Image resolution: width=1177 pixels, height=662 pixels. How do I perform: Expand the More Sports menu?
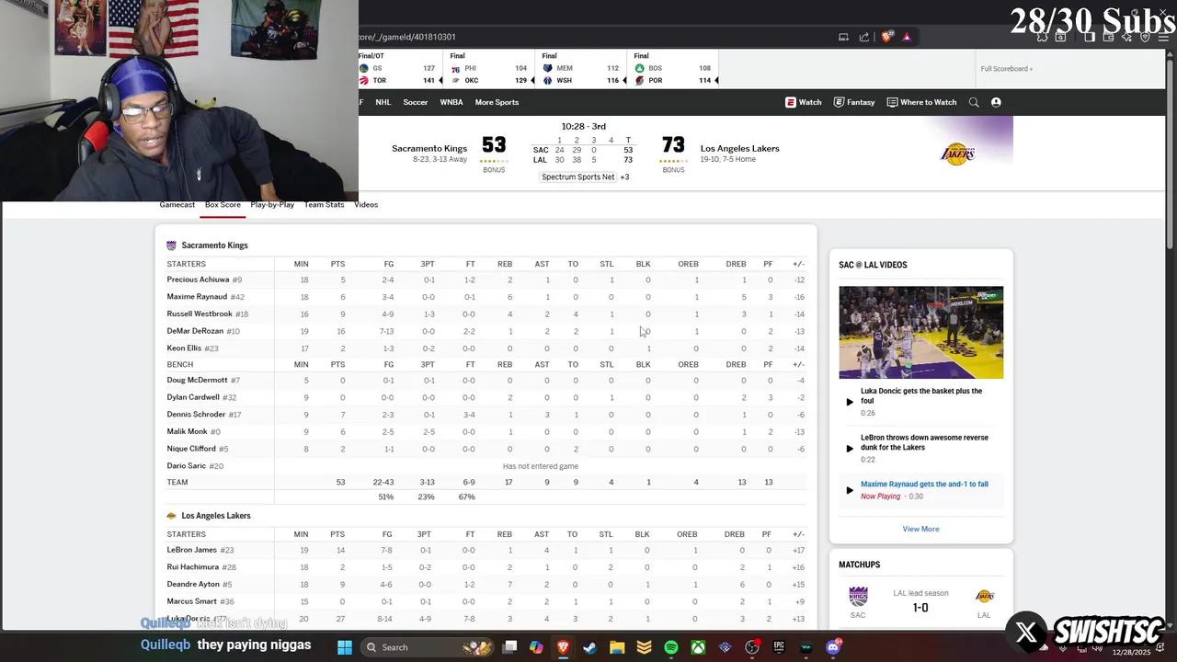click(x=497, y=102)
